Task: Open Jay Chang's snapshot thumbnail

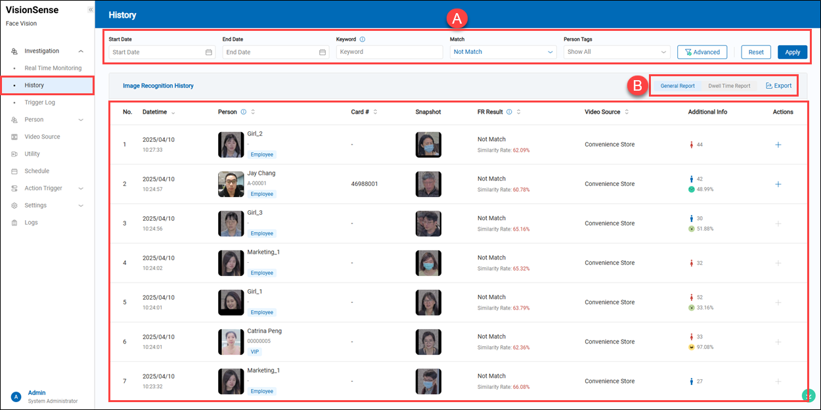Action: point(428,184)
